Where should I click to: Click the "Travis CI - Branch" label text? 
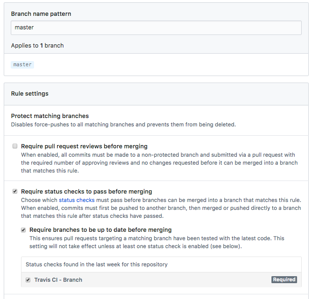pos(58,280)
